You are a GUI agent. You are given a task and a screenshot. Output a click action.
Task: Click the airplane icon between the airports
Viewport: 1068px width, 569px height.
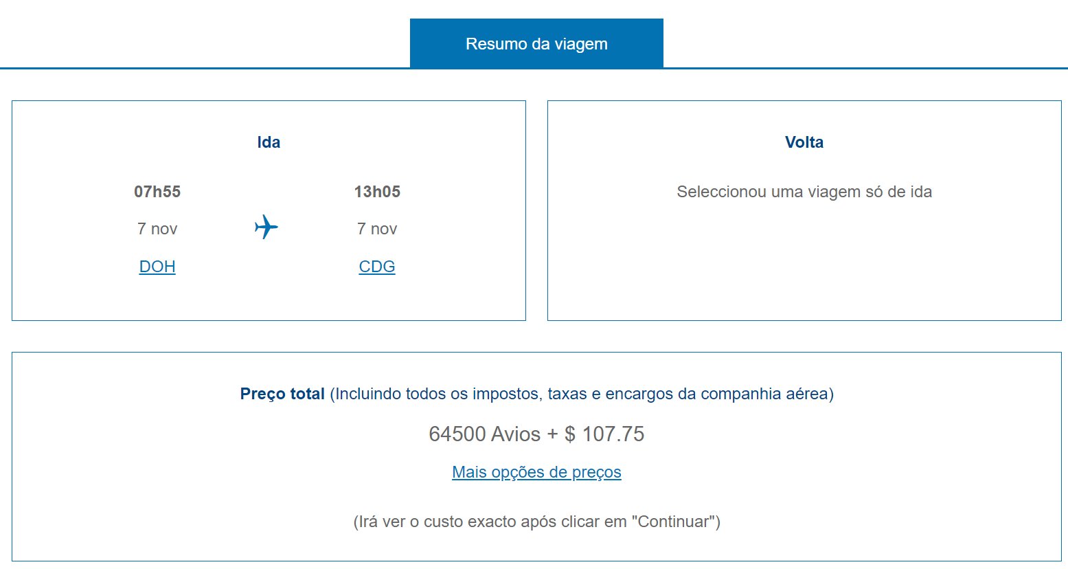point(266,227)
